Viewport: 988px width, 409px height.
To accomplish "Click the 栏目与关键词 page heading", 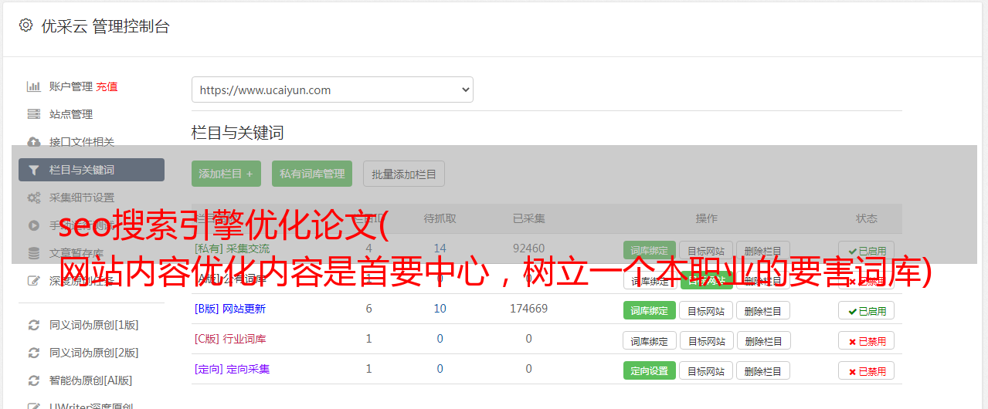I will [238, 133].
